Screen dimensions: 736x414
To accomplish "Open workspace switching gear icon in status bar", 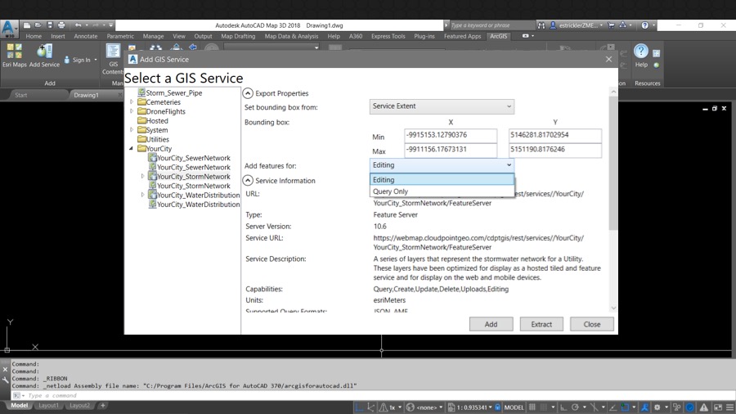I will [657, 407].
